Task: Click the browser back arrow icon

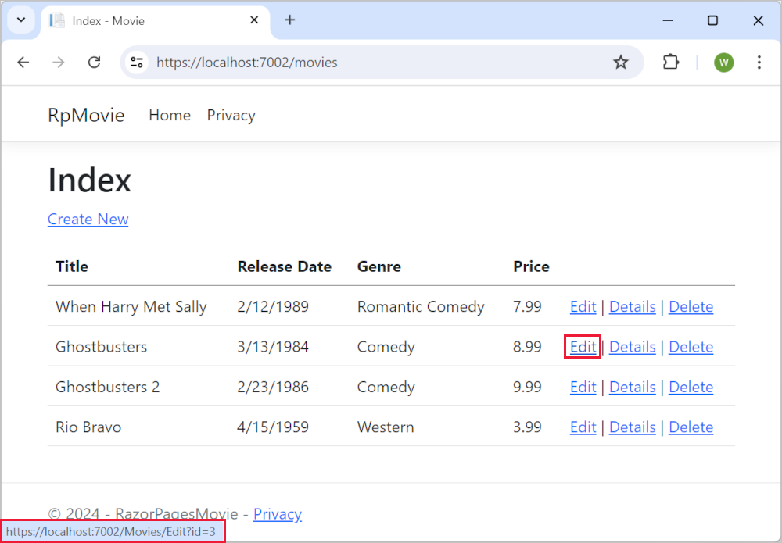Action: pyautogui.click(x=23, y=63)
